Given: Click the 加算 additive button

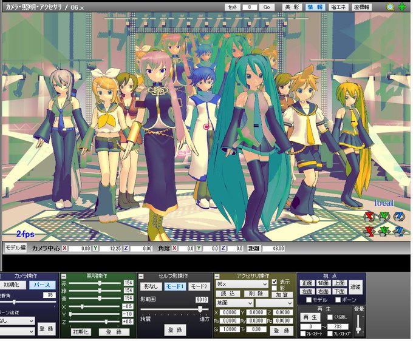Looking at the screenshot, I should coord(282,295).
